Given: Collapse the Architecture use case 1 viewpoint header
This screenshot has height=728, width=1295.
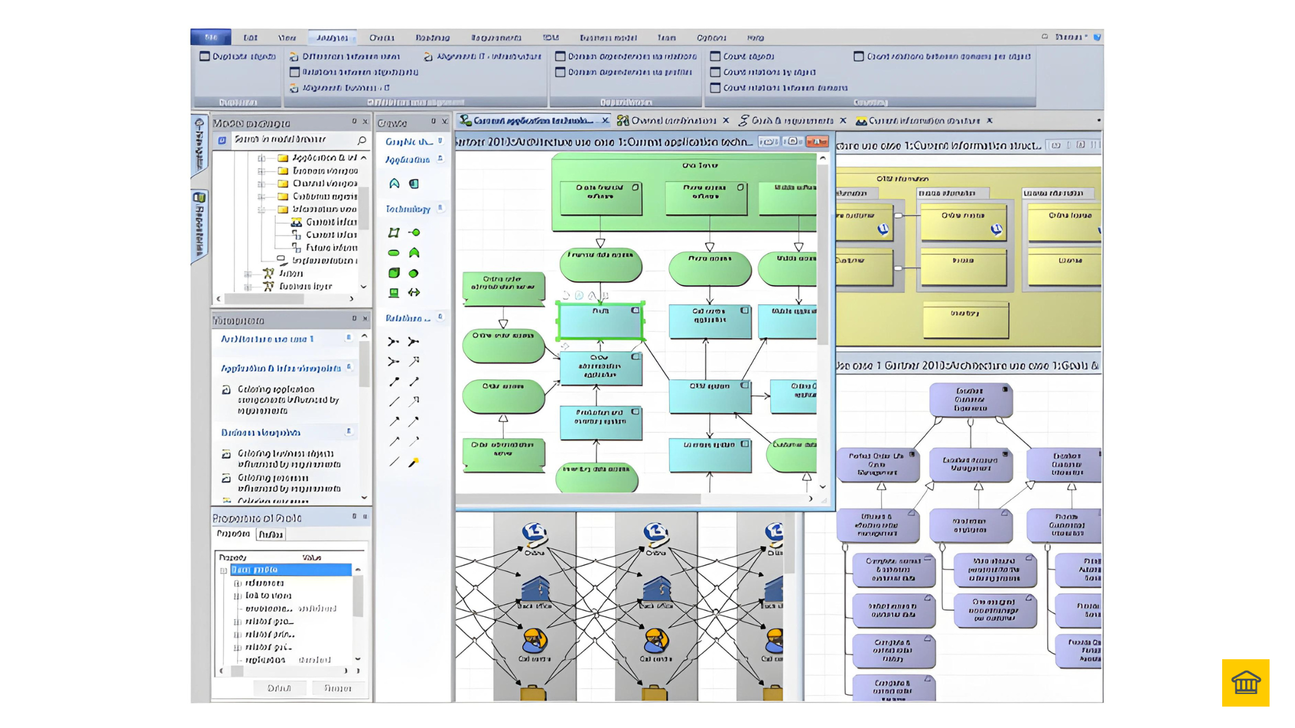Looking at the screenshot, I should click(349, 338).
